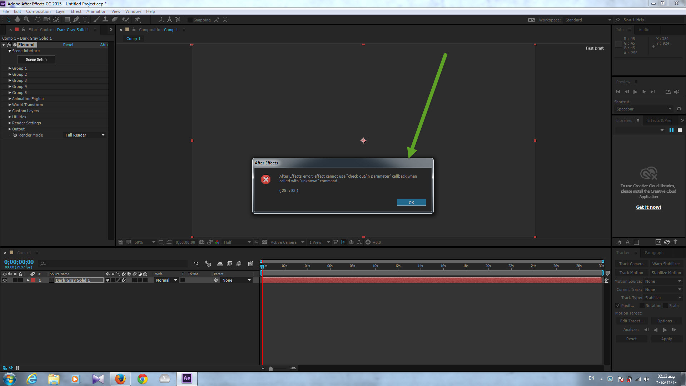Toggle the Element effect fx switch

9,45
